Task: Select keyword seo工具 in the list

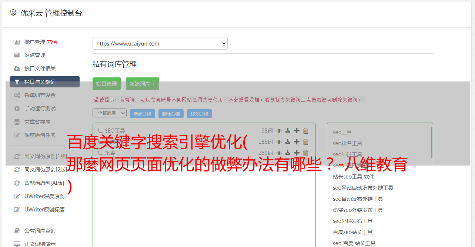Action: tap(342, 132)
